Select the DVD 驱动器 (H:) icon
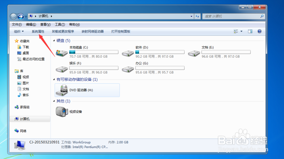 pyautogui.click(x=62, y=90)
